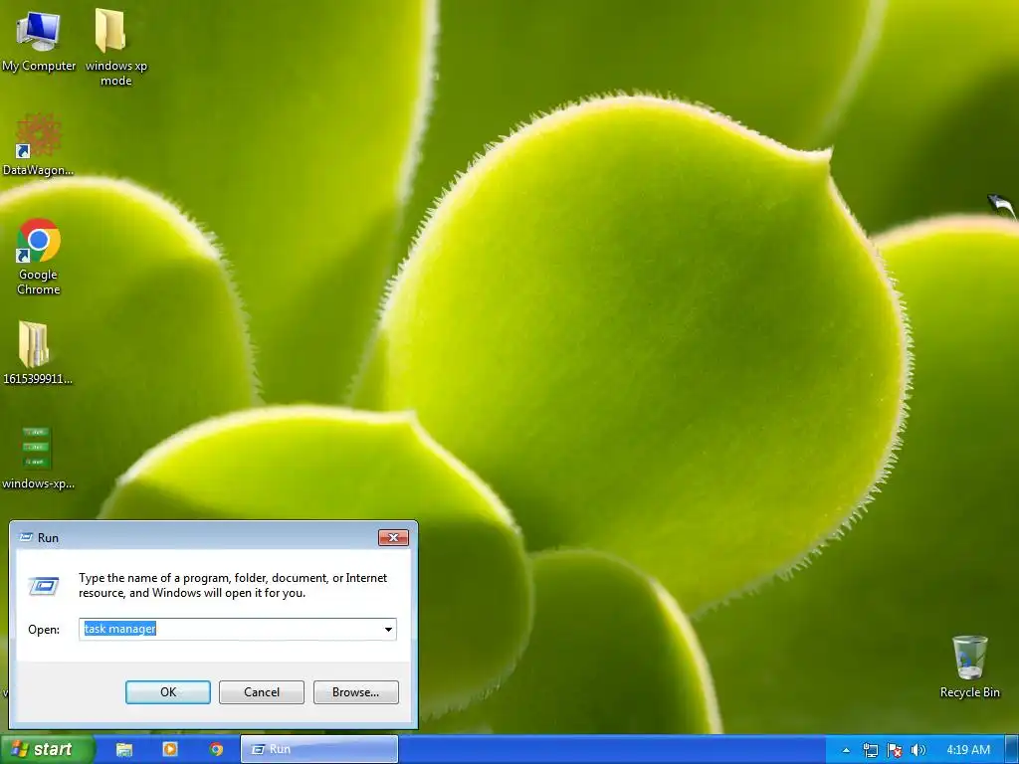Show hidden system tray icons

pyautogui.click(x=846, y=750)
